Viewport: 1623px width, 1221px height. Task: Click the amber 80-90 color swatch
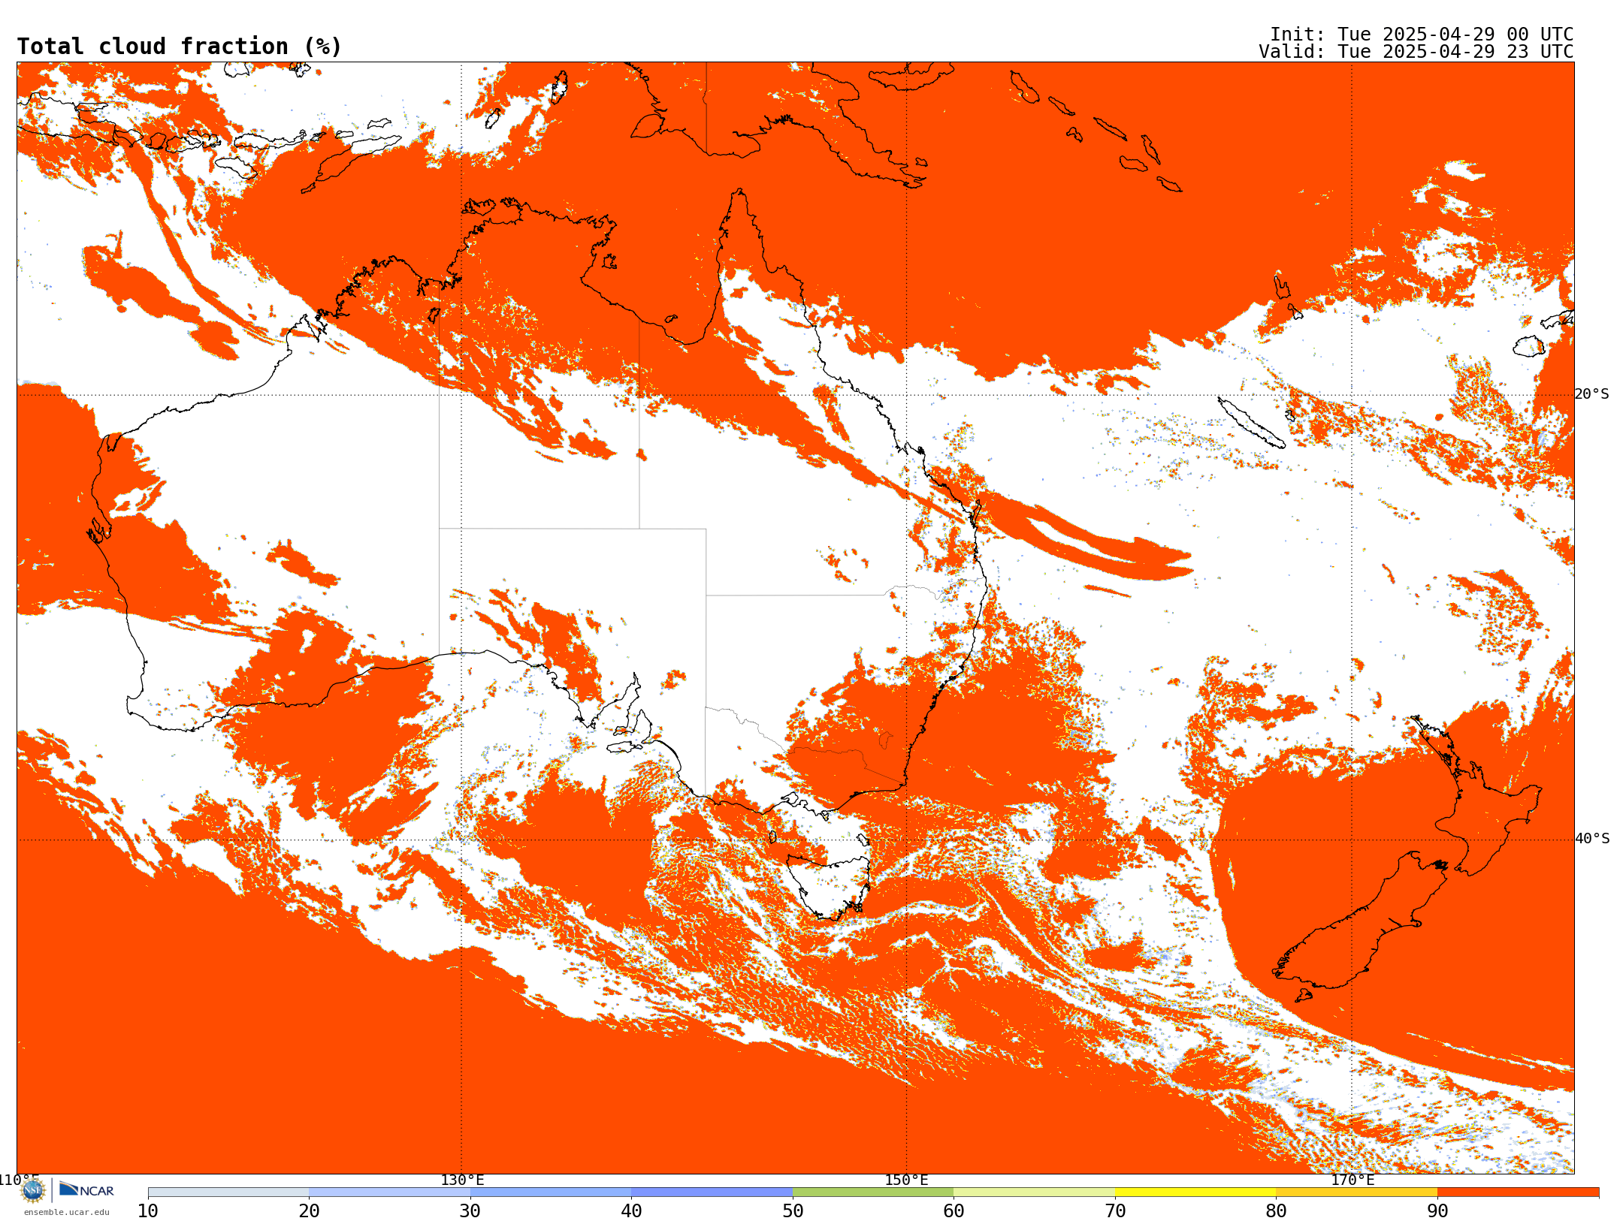(x=1356, y=1192)
